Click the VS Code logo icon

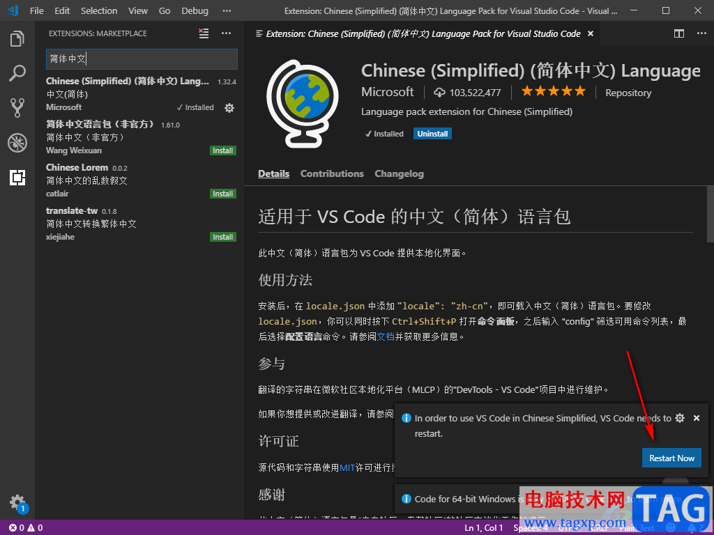[x=13, y=10]
